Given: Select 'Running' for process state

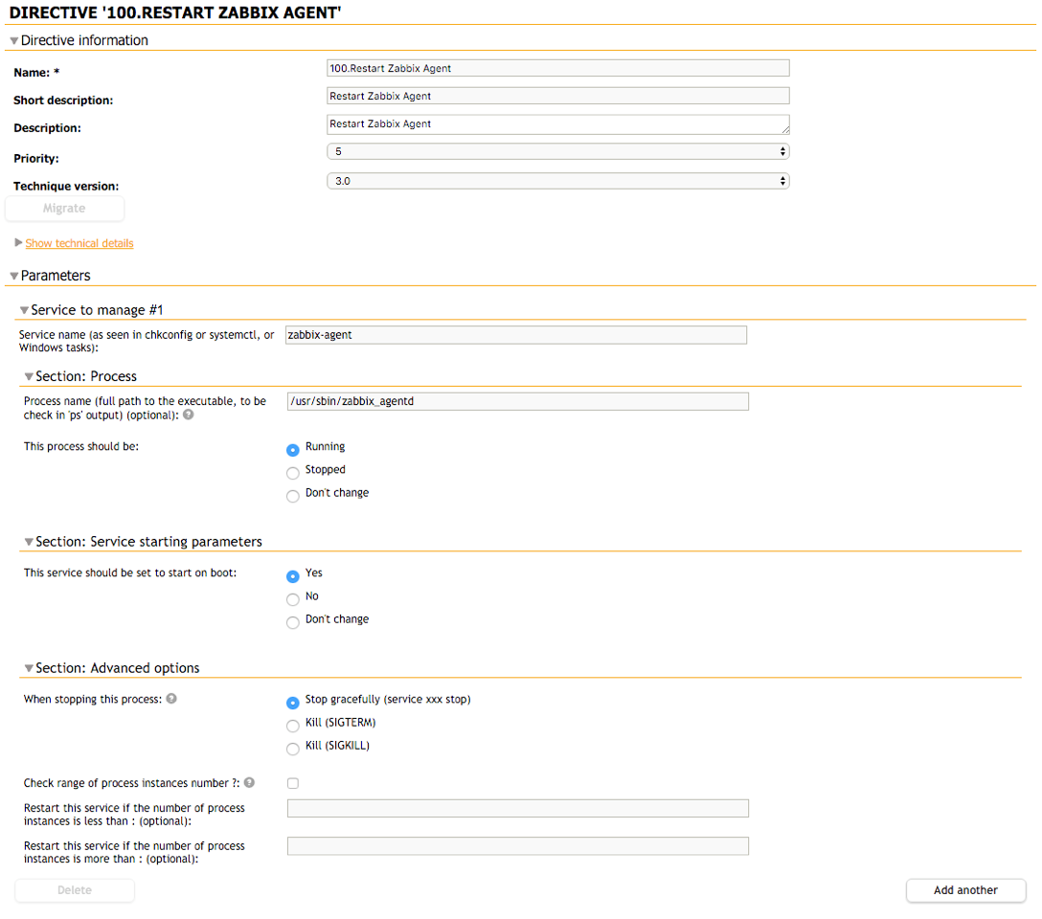Looking at the screenshot, I should [x=292, y=450].
